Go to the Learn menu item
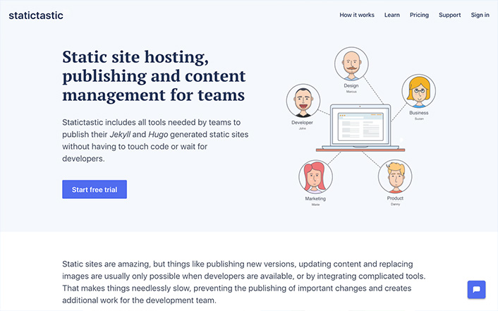 392,15
